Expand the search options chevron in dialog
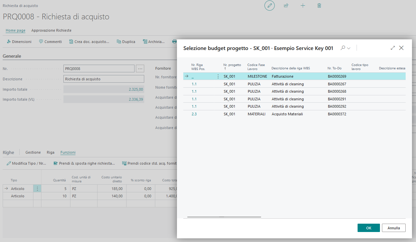The width and height of the screenshot is (416, 242). click(x=349, y=48)
